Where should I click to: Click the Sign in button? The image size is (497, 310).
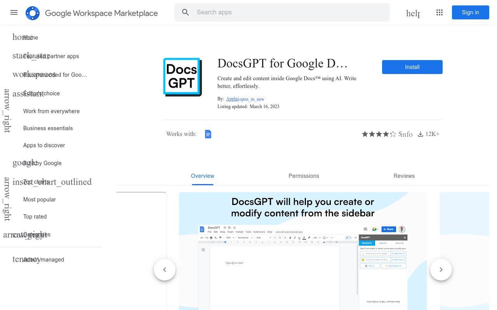click(471, 12)
